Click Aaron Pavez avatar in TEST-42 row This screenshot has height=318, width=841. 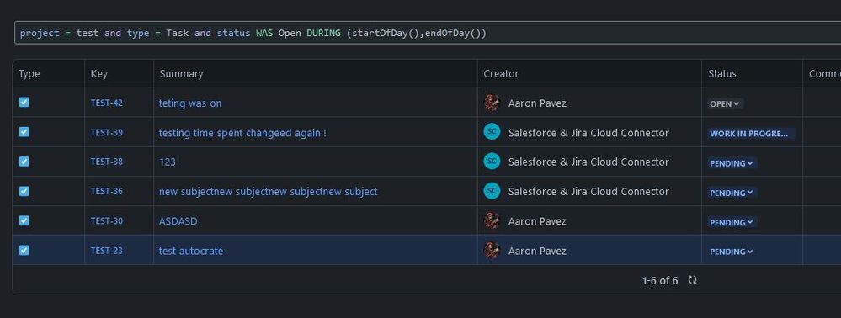tap(492, 103)
